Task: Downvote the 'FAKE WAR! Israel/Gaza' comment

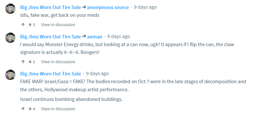Action: [30, 109]
